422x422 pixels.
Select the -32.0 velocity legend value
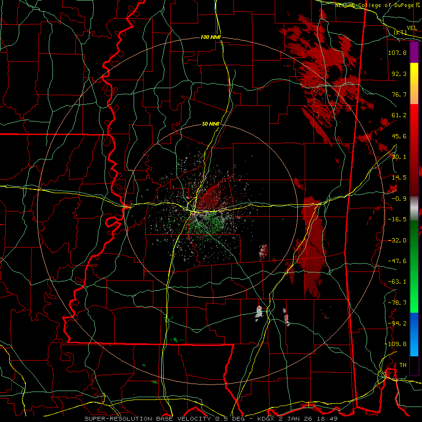(x=397, y=241)
